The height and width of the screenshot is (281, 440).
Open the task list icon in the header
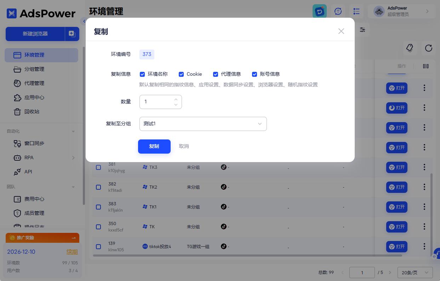(x=356, y=11)
